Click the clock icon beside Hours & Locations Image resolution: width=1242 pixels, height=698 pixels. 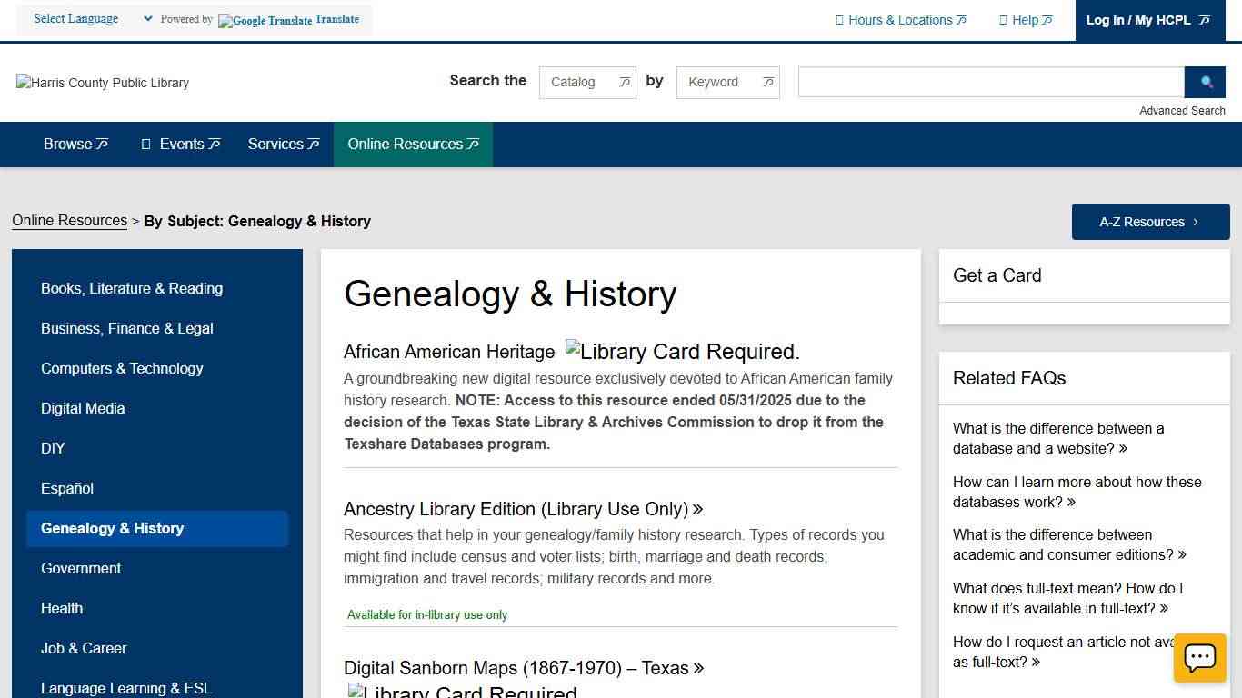(841, 19)
